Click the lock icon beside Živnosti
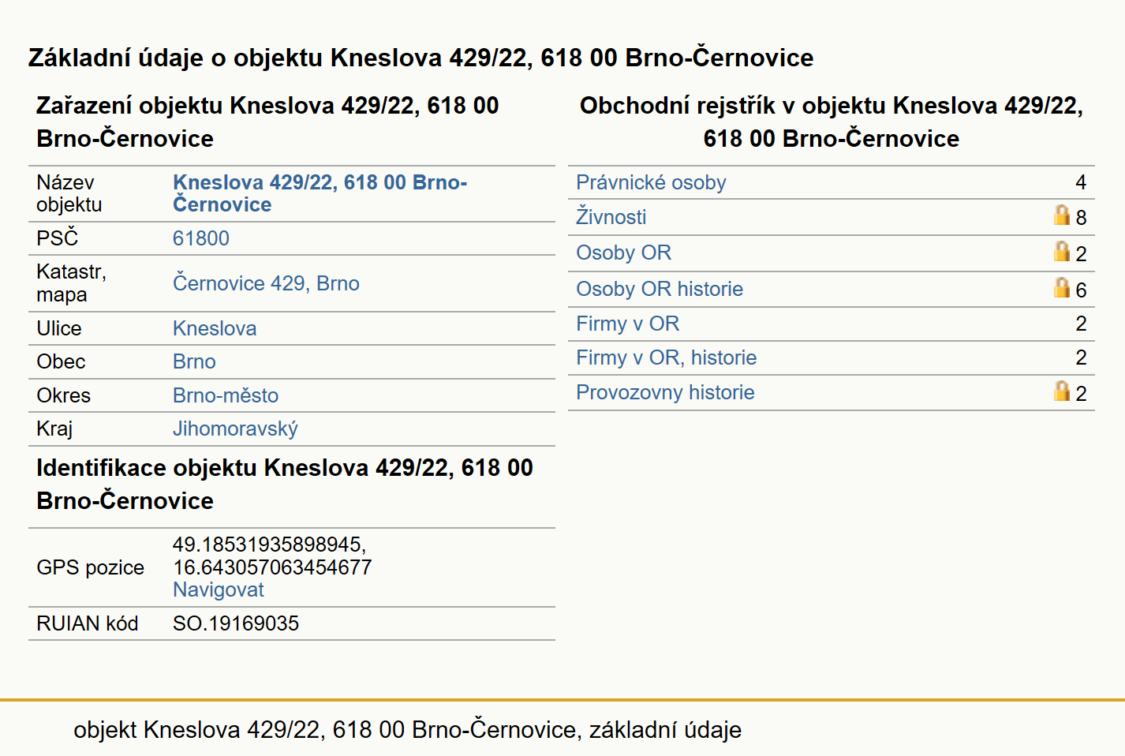The height and width of the screenshot is (756, 1125). 1062,215
